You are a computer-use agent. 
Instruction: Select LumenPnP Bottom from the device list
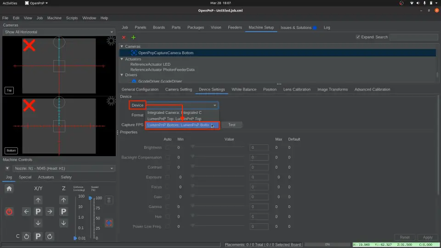(178, 125)
